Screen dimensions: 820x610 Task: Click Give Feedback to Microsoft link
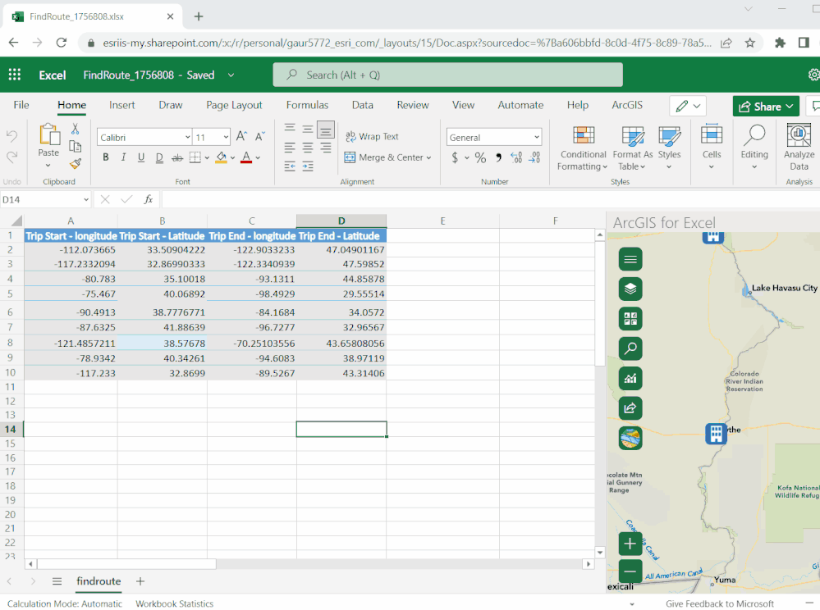point(719,603)
